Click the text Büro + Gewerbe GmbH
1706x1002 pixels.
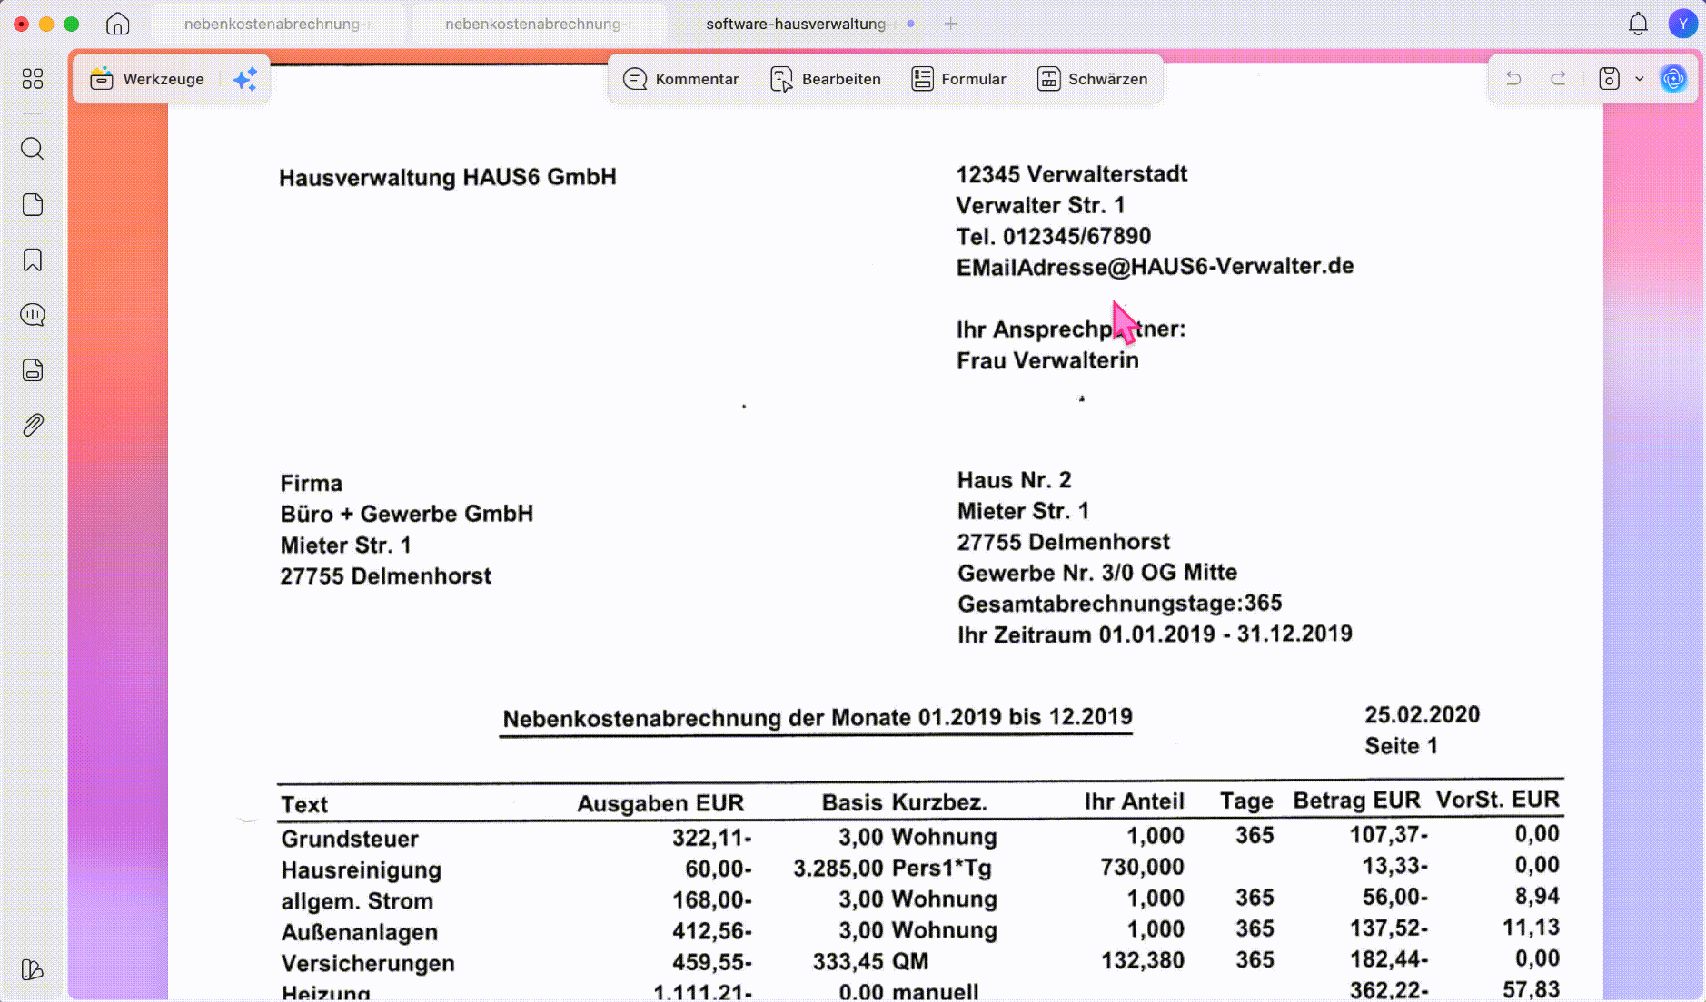tap(407, 514)
